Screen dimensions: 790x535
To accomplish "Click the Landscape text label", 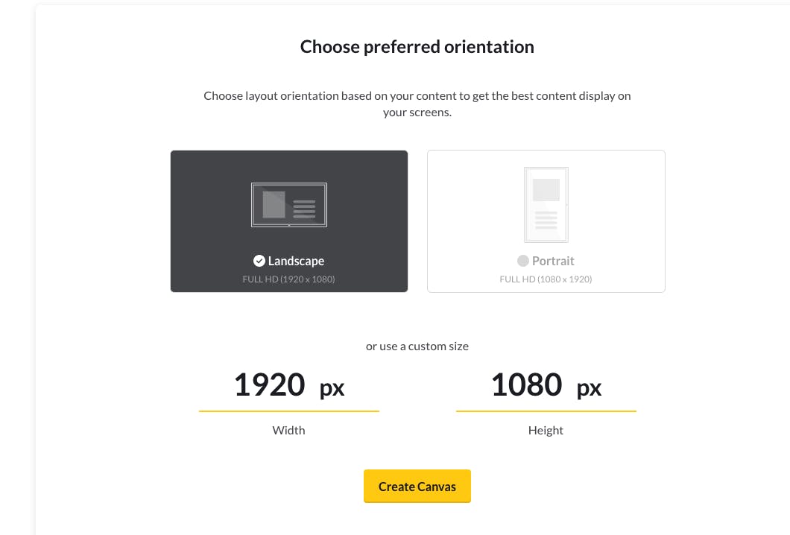I will [x=297, y=261].
